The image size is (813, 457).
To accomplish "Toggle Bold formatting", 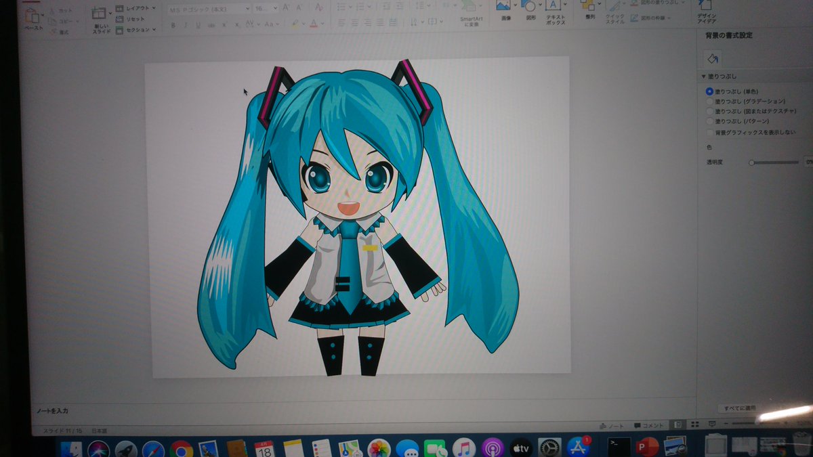I will click(173, 25).
